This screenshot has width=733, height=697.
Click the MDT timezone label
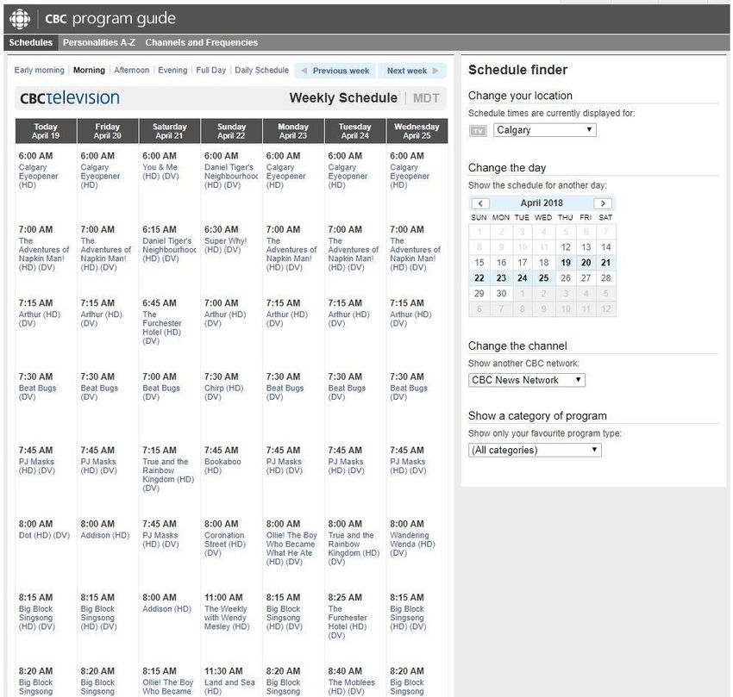(426, 98)
